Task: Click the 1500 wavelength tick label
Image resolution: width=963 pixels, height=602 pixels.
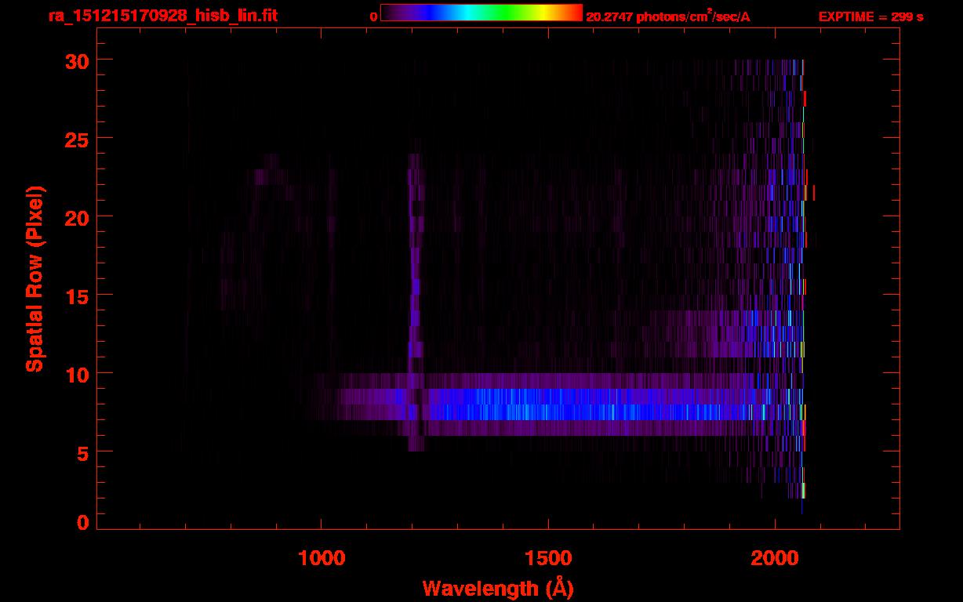Action: point(547,557)
